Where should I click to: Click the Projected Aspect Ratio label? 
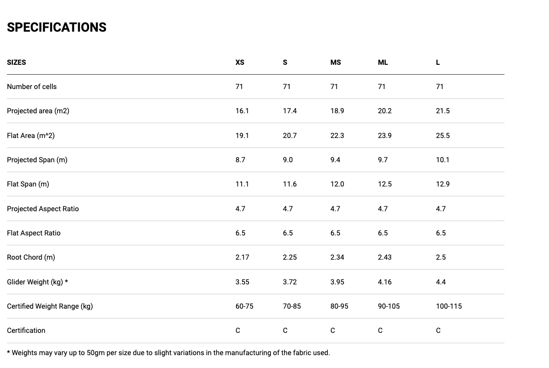(43, 209)
